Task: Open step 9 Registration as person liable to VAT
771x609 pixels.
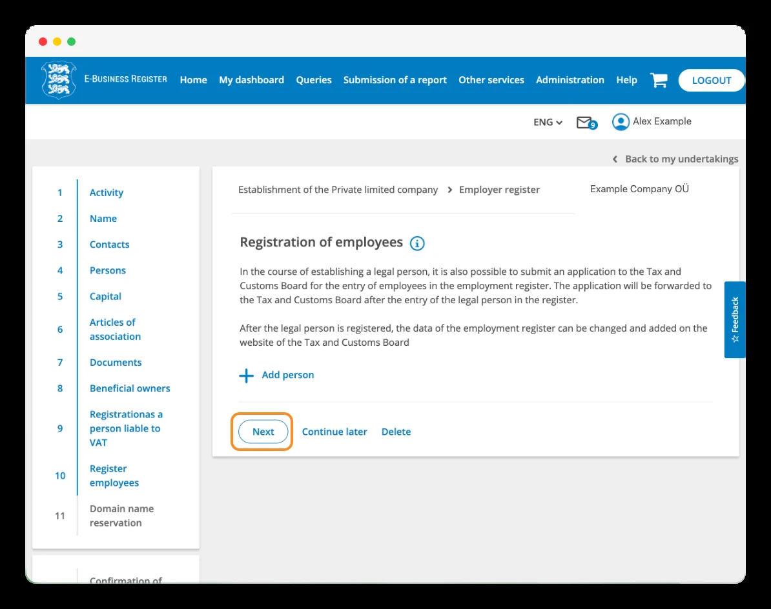Action: coord(126,428)
